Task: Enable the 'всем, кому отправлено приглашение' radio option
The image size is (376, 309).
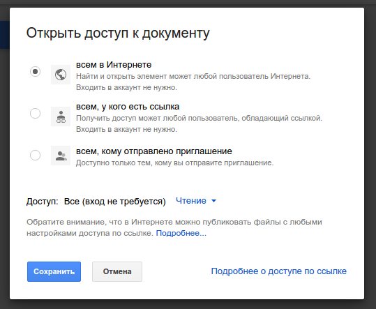Action: (36, 155)
